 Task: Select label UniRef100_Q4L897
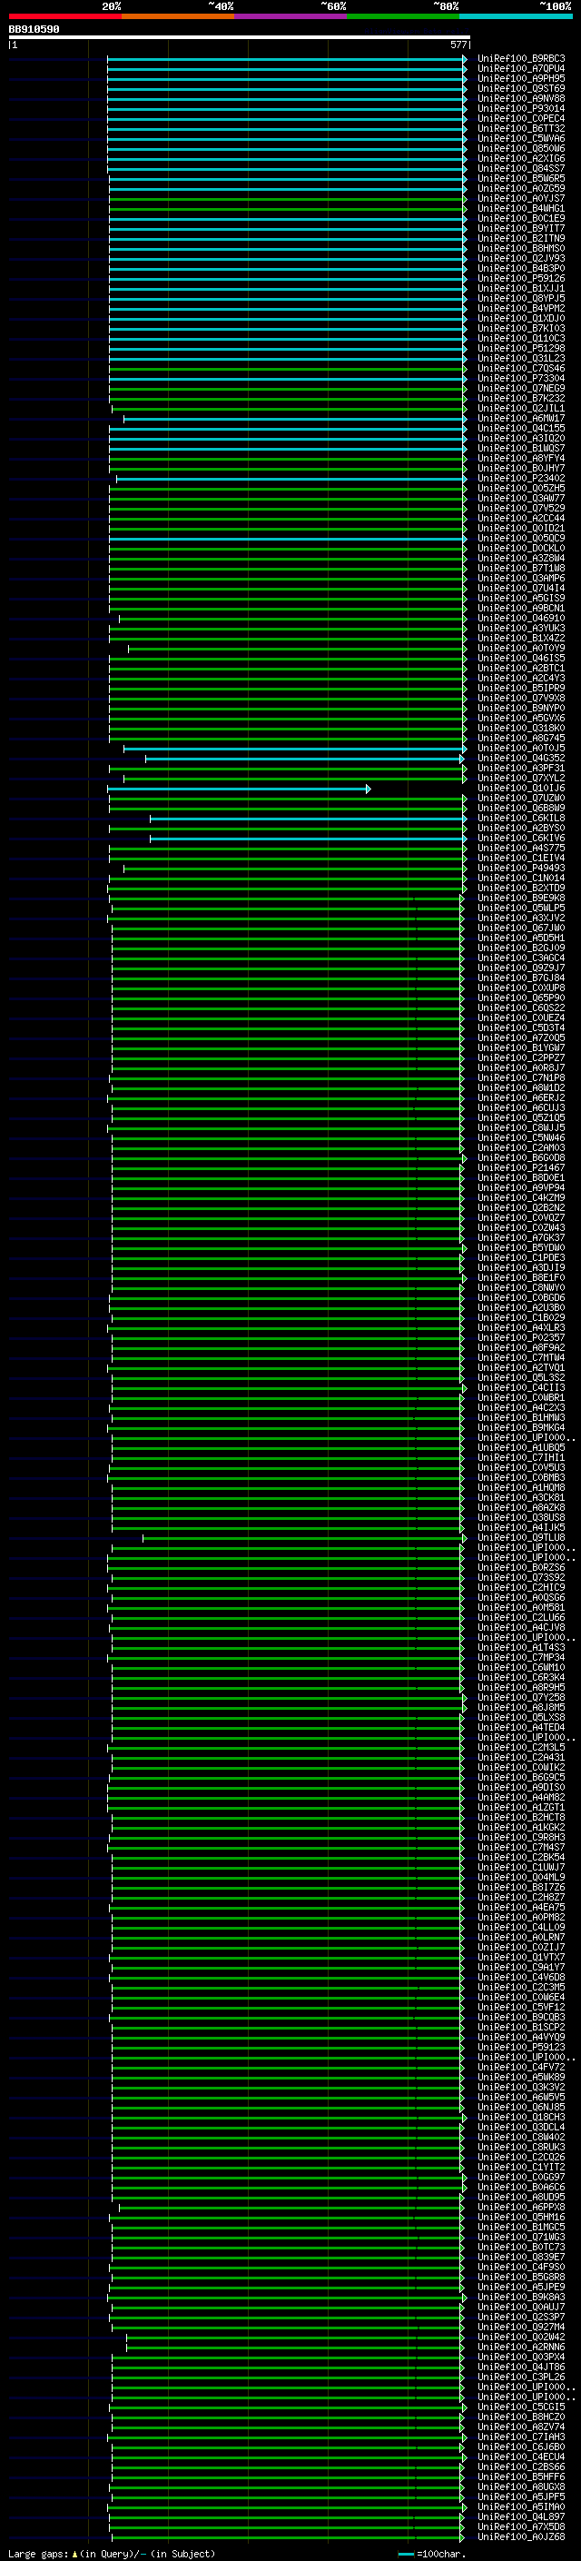coord(521,2516)
